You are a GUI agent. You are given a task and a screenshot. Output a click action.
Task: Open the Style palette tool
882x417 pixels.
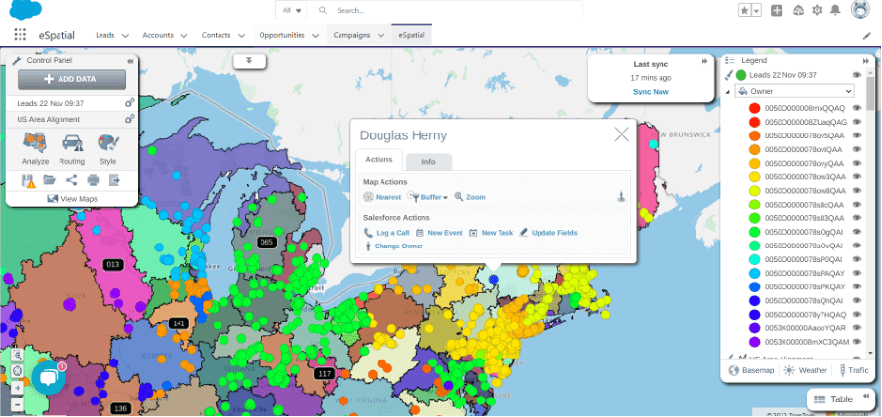point(107,147)
